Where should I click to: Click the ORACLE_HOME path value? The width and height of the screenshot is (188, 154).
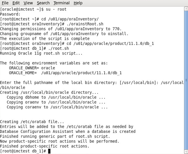coord(81,73)
